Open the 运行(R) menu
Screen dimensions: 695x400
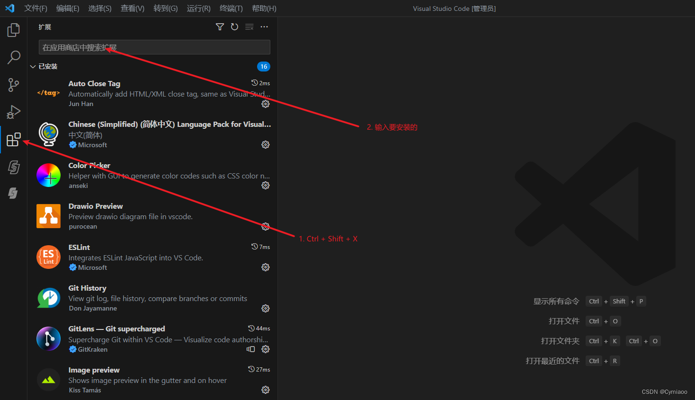click(199, 9)
